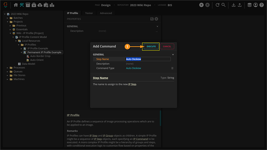The image size is (267, 150).
Task: Click the refresh icon in top bar
Action: pyautogui.click(x=217, y=5)
